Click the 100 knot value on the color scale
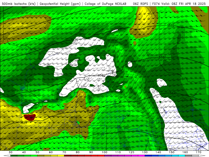Image resolution: width=209 pixels, height=157 pixels. (104, 152)
